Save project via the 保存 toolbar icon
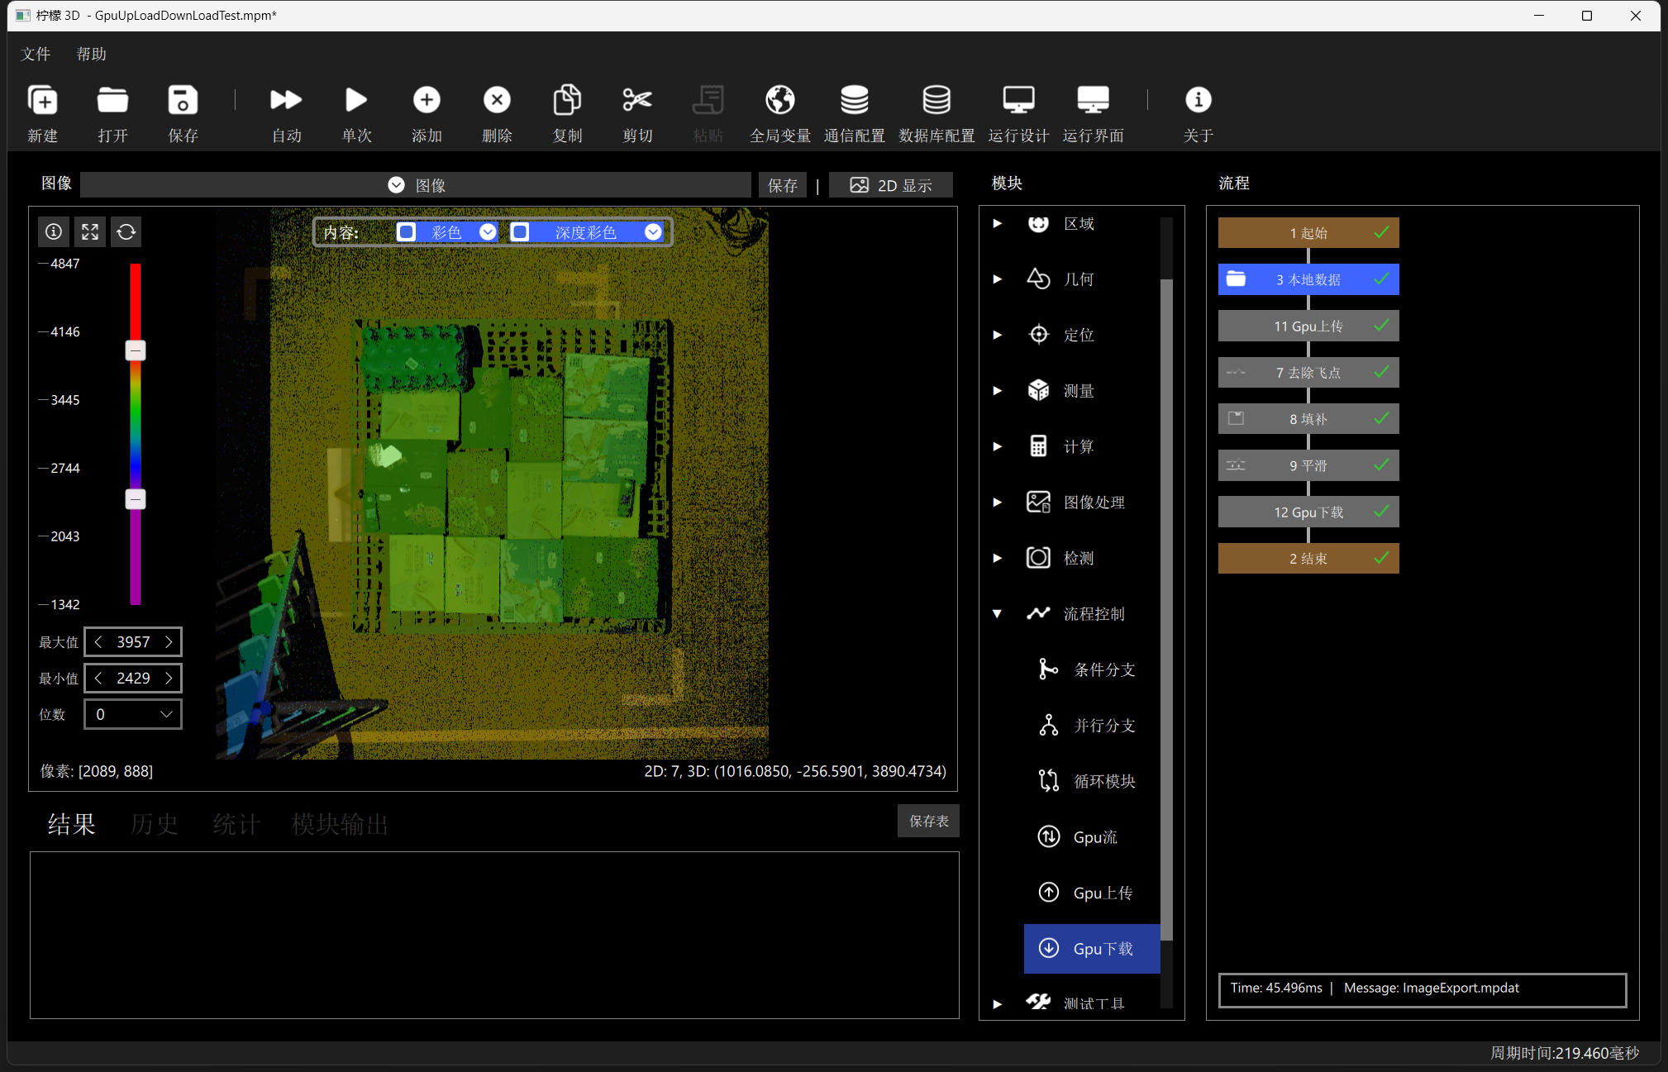The image size is (1668, 1072). (x=183, y=100)
